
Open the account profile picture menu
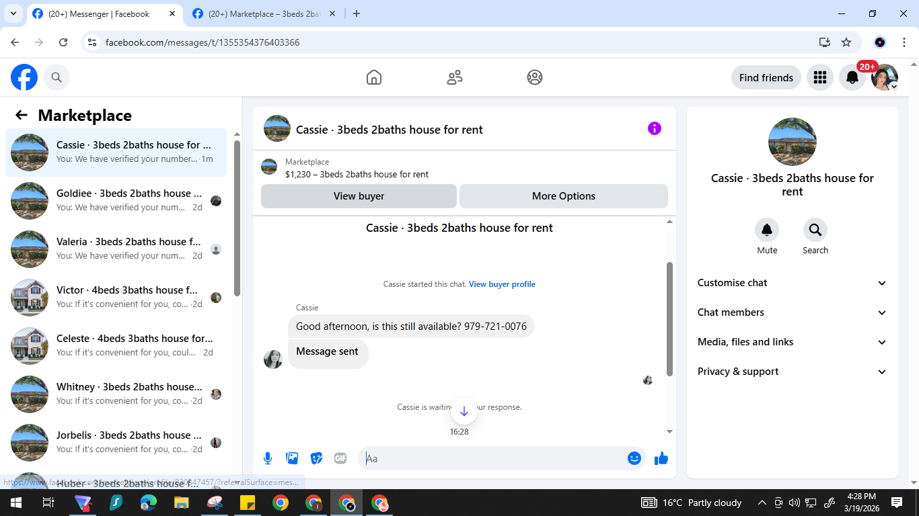coord(884,77)
